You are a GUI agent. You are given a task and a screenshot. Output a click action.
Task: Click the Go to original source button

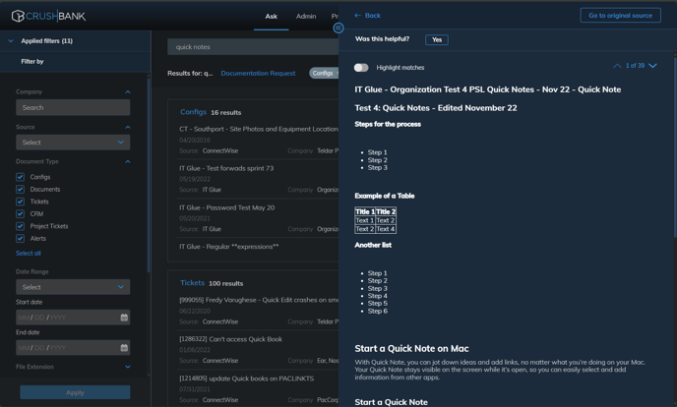tap(621, 16)
